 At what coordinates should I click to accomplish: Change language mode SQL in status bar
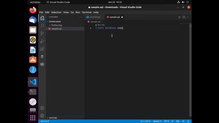click(178, 121)
